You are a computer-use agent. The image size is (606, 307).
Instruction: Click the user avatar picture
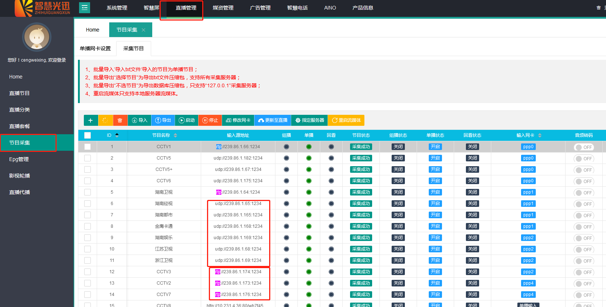[37, 37]
